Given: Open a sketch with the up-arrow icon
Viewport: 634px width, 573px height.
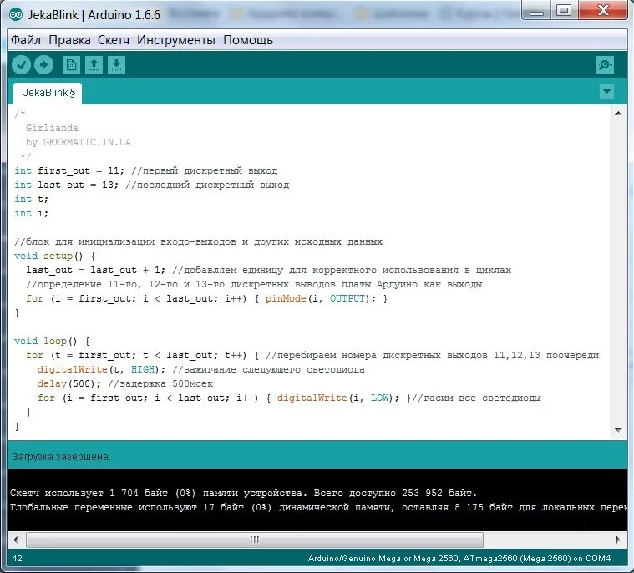Looking at the screenshot, I should (94, 64).
